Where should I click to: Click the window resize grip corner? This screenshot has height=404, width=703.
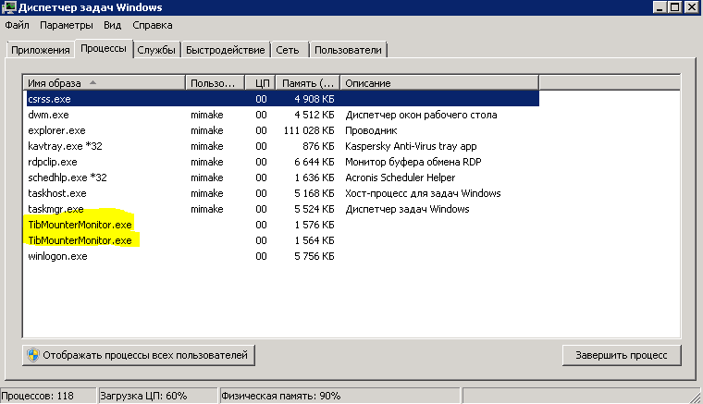pos(696,397)
